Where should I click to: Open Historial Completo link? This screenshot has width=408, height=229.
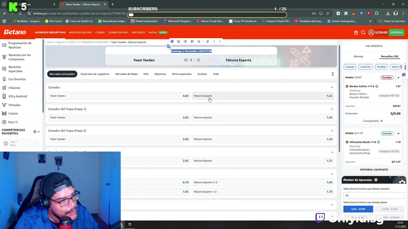(374, 170)
